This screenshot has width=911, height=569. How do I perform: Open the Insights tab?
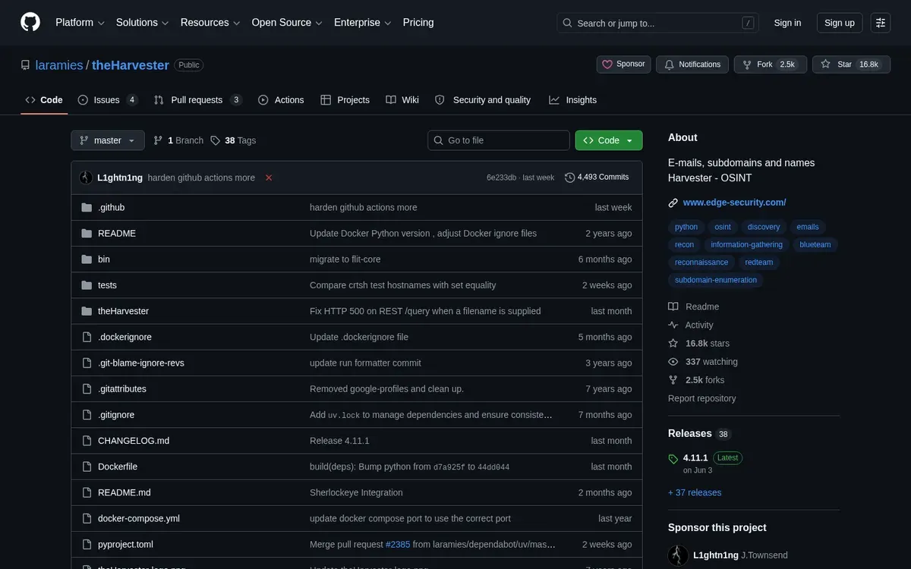573,100
